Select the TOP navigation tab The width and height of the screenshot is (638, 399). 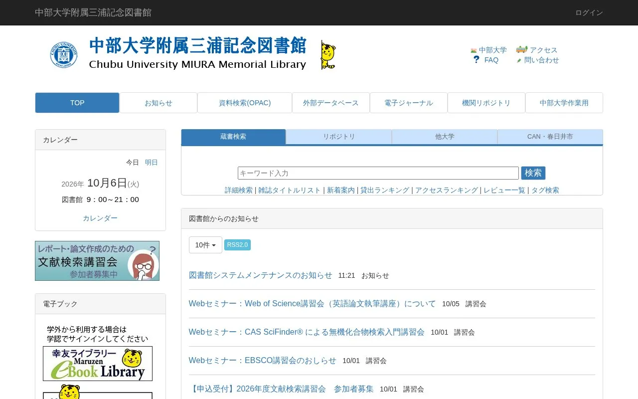pos(77,103)
